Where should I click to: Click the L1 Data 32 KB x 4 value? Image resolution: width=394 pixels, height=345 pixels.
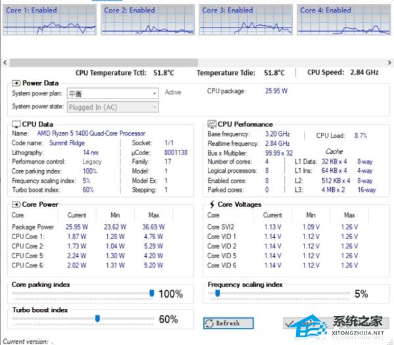point(334,161)
